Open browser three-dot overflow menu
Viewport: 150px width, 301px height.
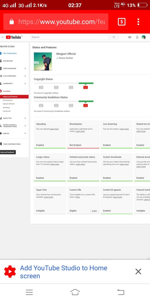[138, 22]
